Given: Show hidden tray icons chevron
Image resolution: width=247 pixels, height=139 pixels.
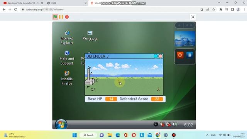Looking at the screenshot, I should coord(207,135).
